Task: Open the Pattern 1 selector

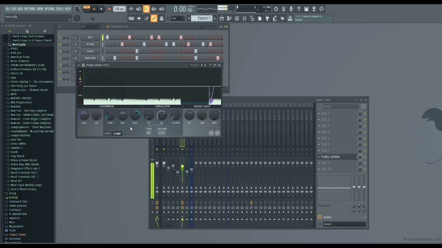Action: tap(202, 18)
